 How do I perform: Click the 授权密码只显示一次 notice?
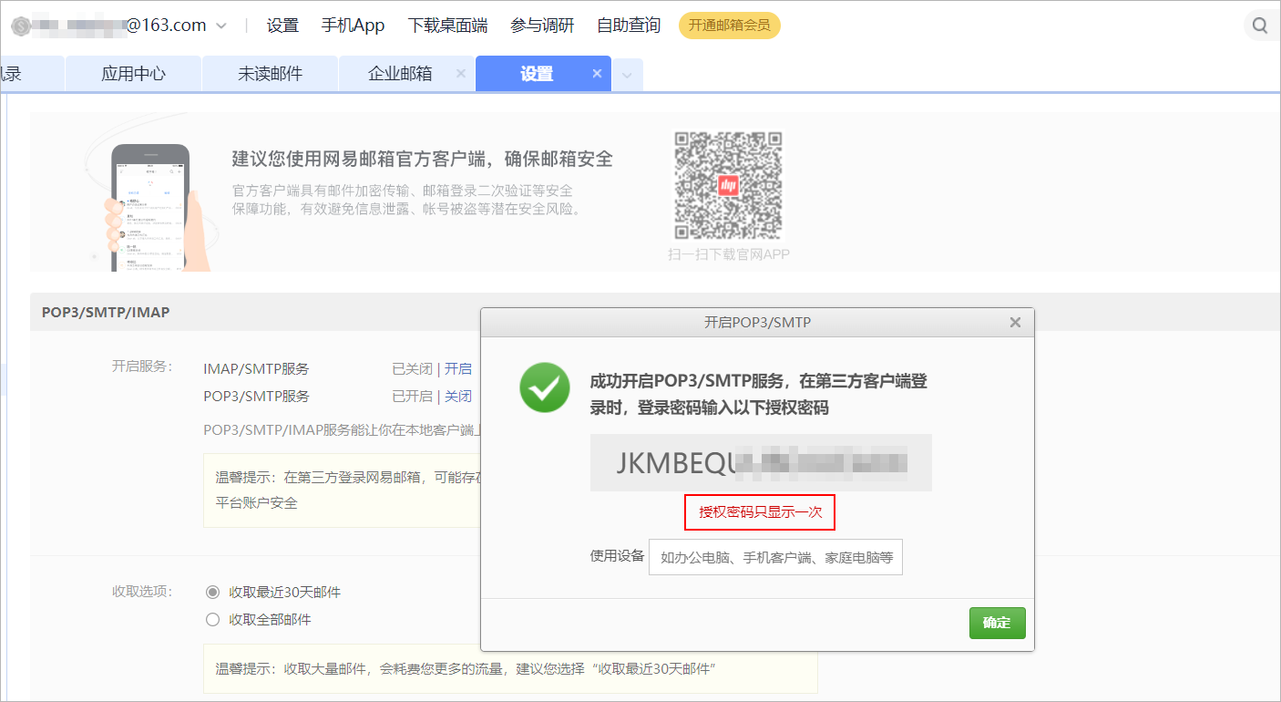pos(761,512)
